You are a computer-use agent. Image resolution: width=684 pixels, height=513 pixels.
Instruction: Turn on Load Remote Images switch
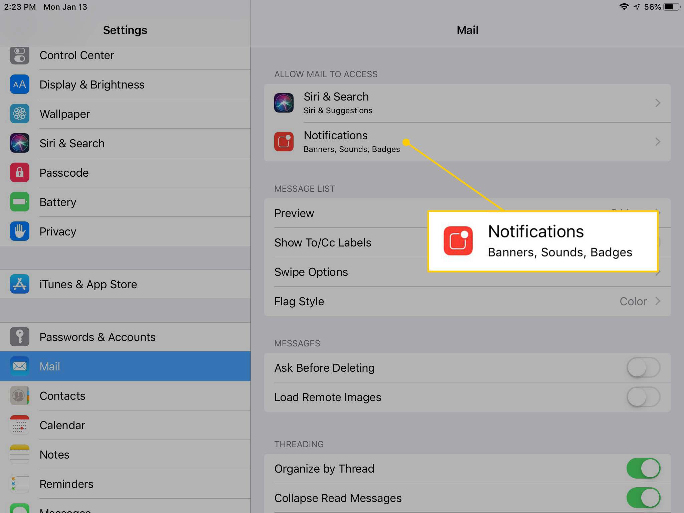643,397
